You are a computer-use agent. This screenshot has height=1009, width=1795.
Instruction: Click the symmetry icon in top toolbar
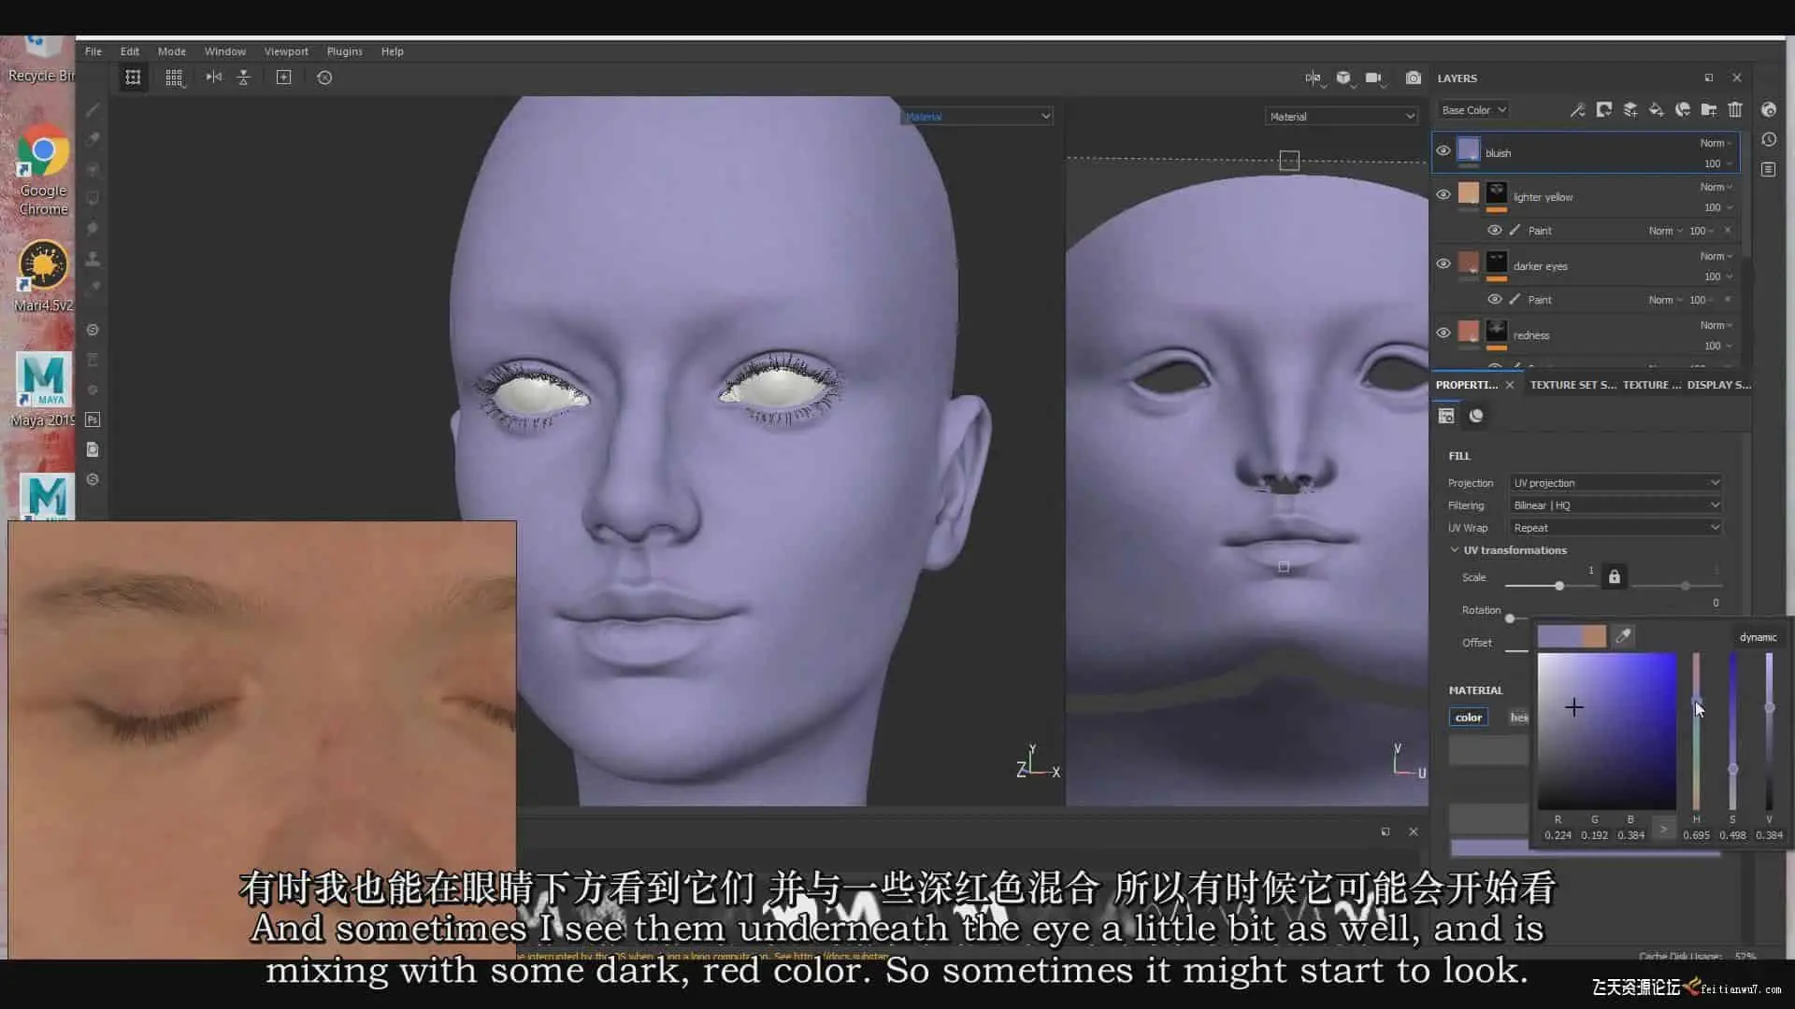click(214, 78)
